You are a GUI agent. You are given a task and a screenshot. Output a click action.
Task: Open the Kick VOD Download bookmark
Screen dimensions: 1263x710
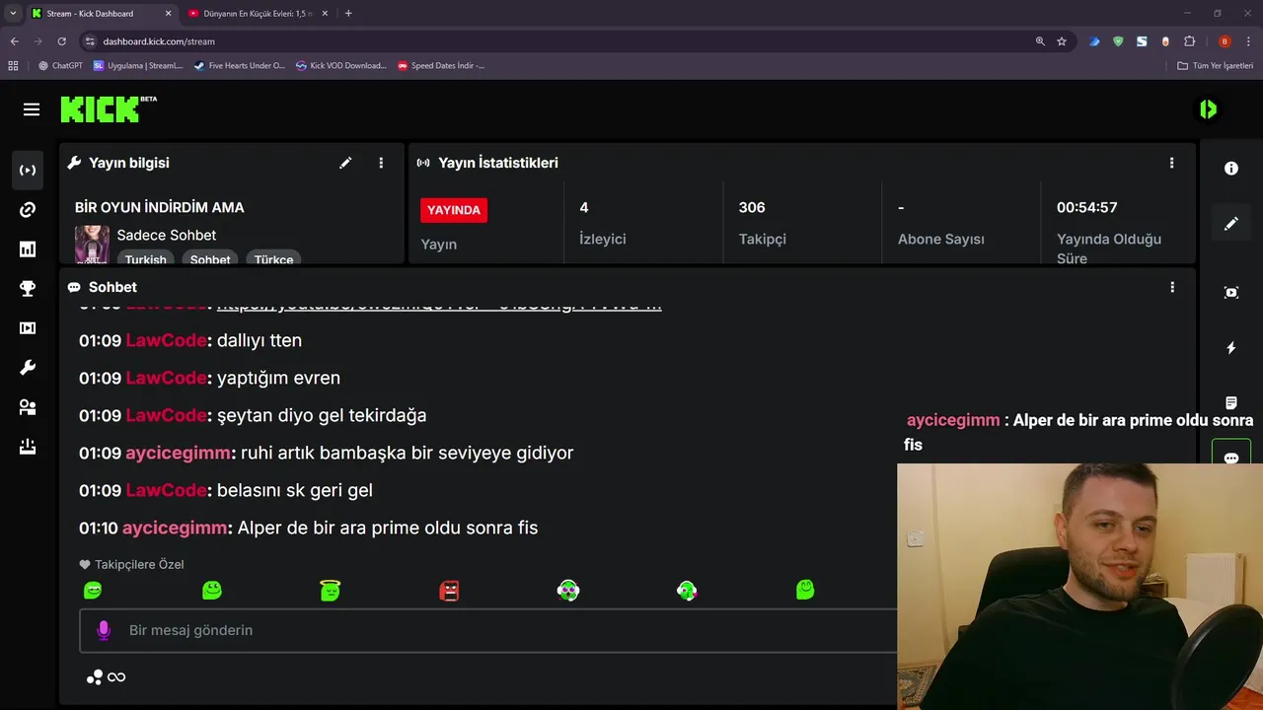pos(341,66)
